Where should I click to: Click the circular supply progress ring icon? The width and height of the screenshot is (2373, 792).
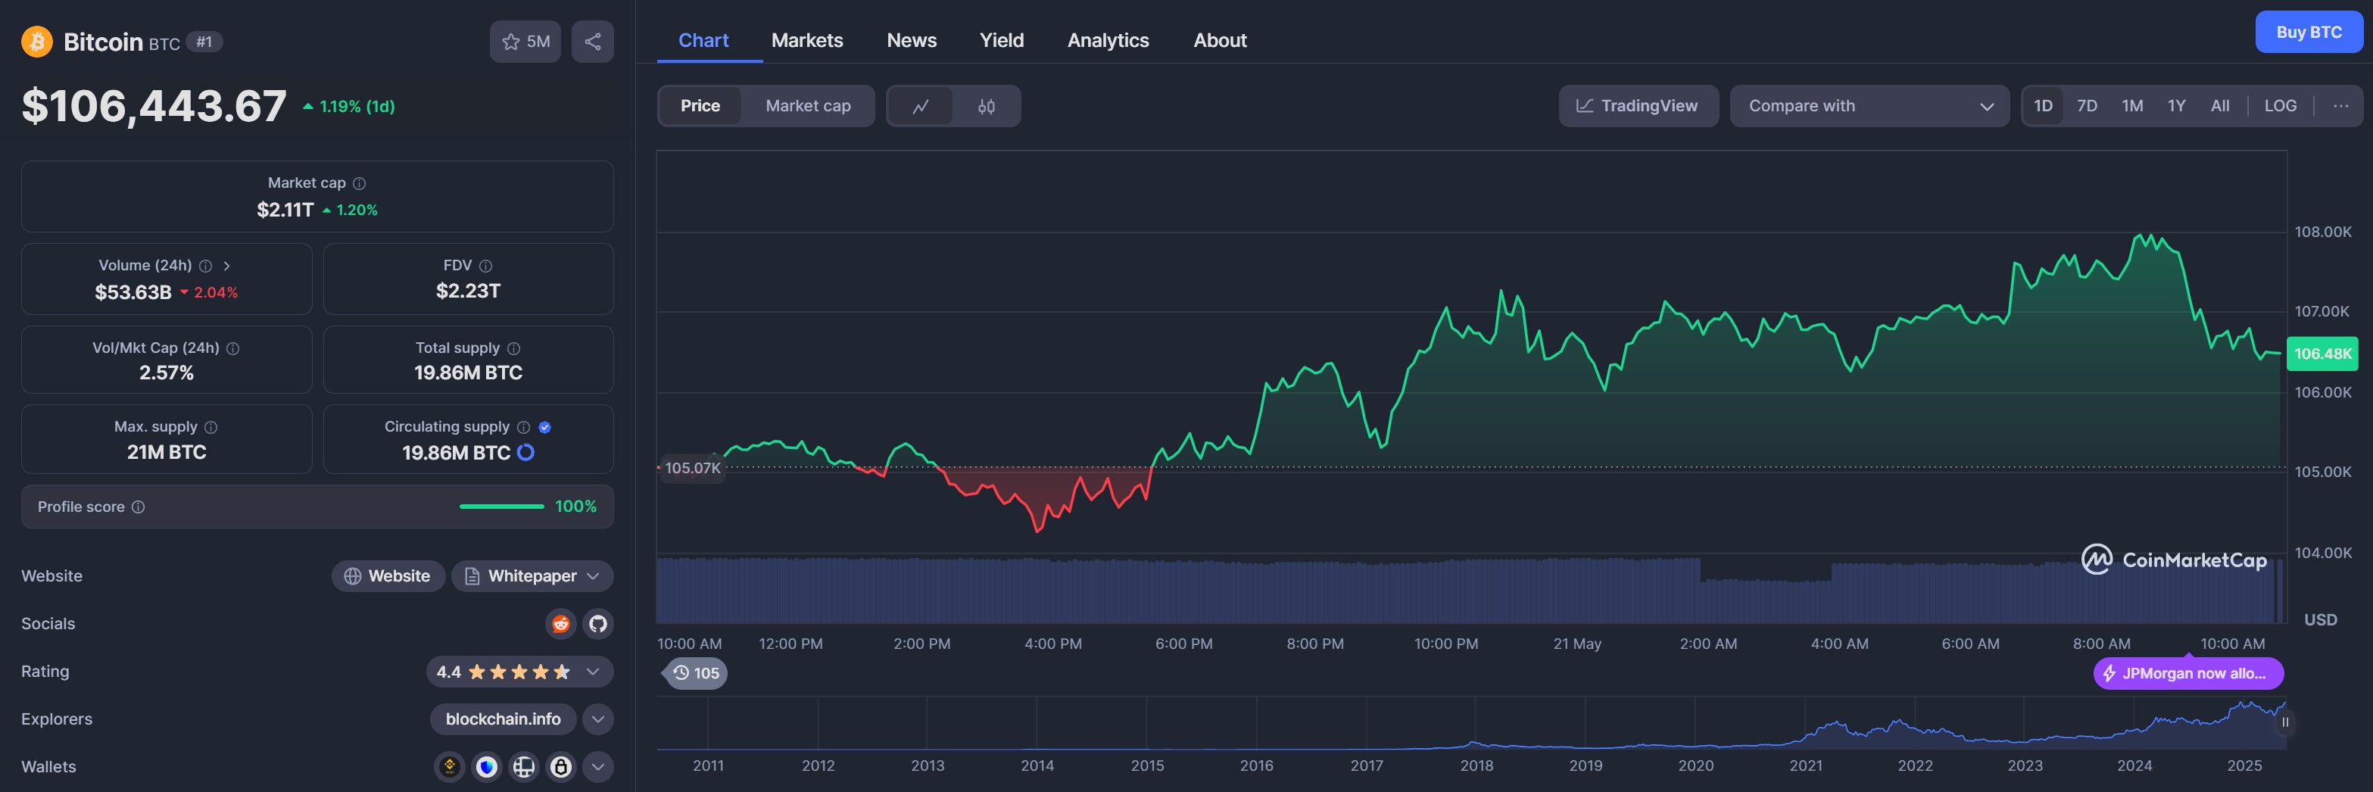(526, 452)
